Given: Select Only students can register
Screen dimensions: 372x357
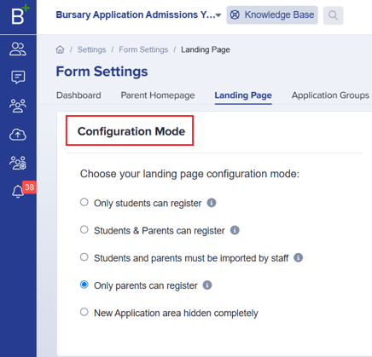Looking at the screenshot, I should [84, 202].
